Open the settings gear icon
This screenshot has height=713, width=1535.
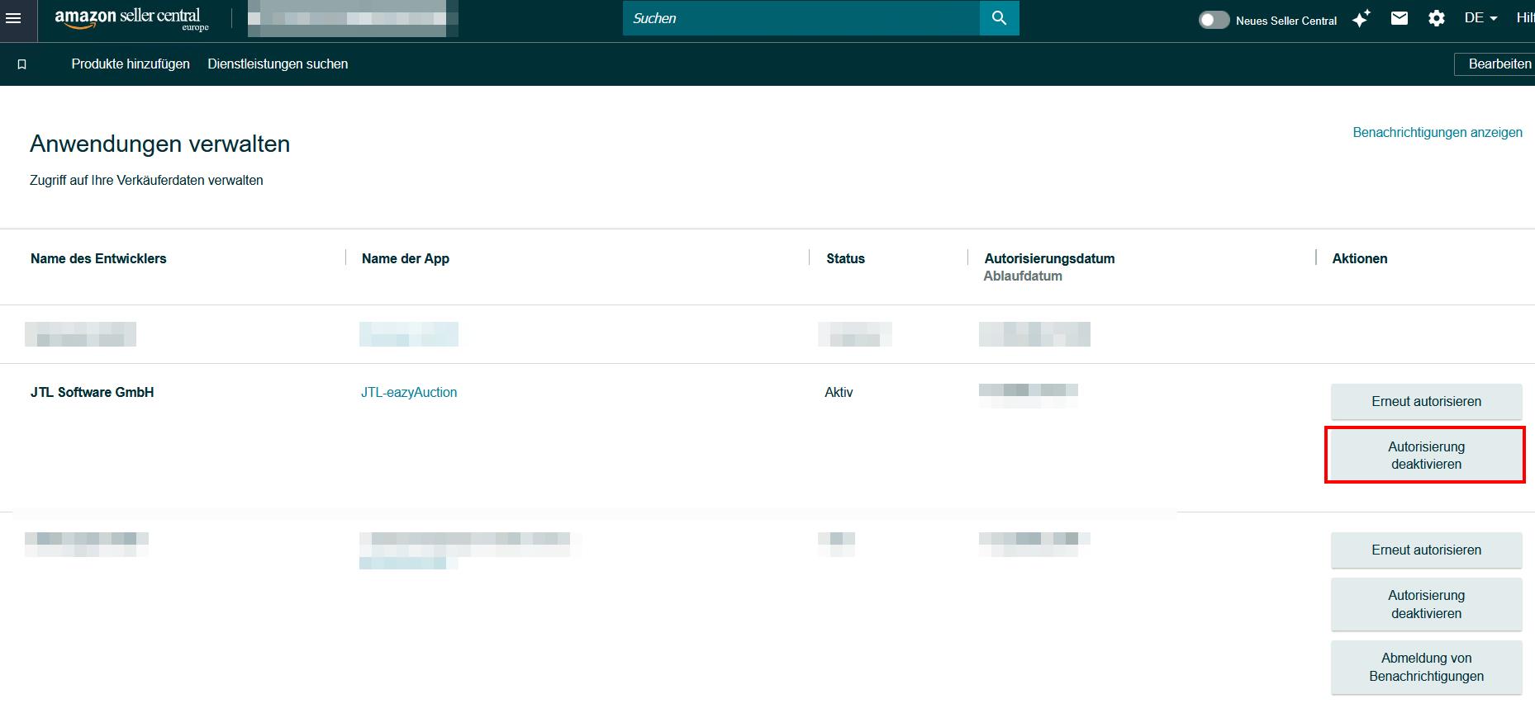(x=1437, y=18)
